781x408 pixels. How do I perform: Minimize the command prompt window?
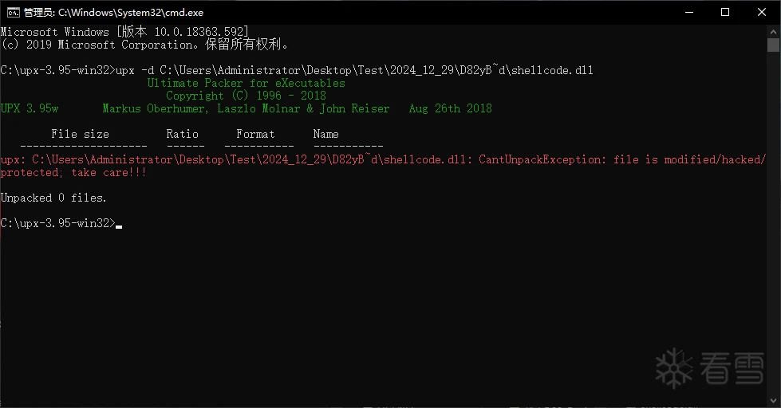point(689,13)
